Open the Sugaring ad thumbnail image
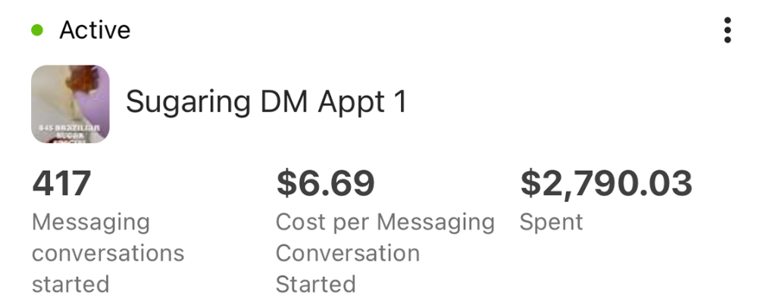This screenshot has height=308, width=776. pyautogui.click(x=70, y=104)
